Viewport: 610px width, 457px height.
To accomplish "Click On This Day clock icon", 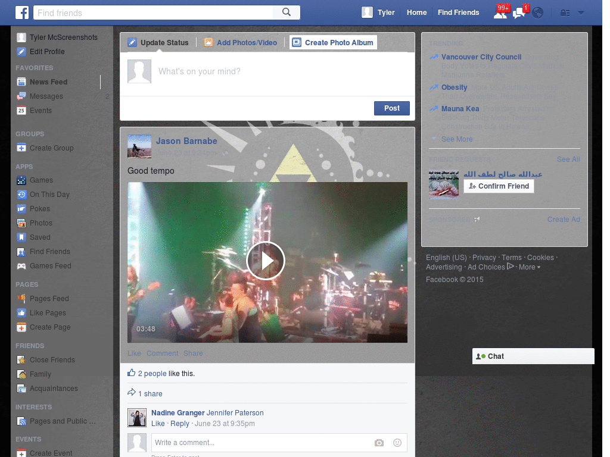I will (x=21, y=195).
